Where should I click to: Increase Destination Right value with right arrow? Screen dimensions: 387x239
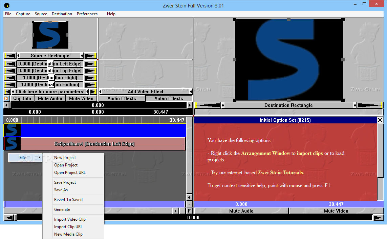[90, 78]
